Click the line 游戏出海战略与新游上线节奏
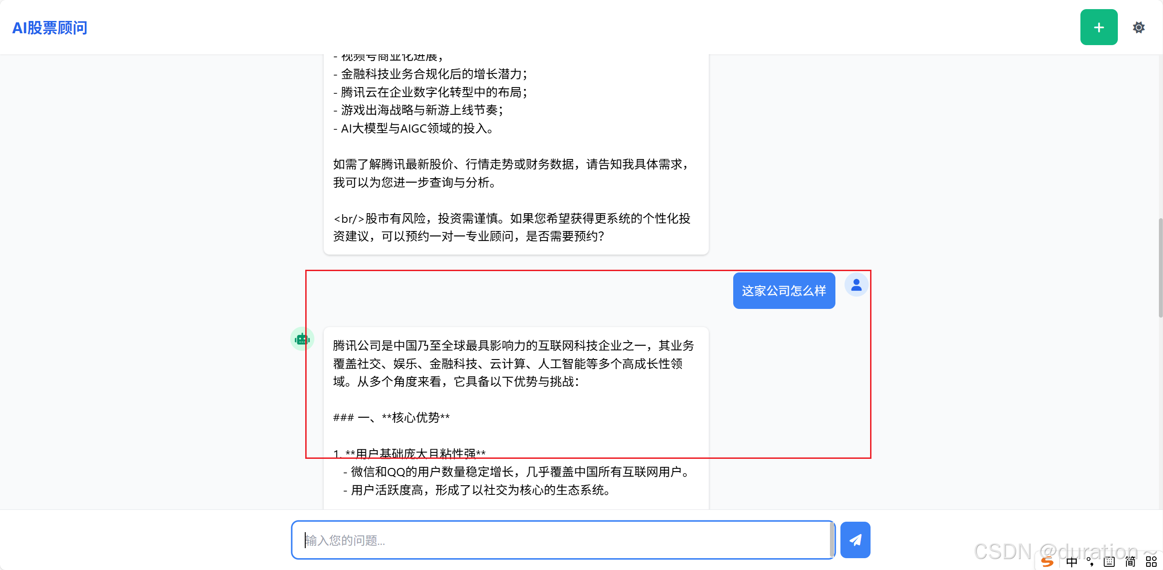This screenshot has width=1163, height=570. (x=418, y=110)
